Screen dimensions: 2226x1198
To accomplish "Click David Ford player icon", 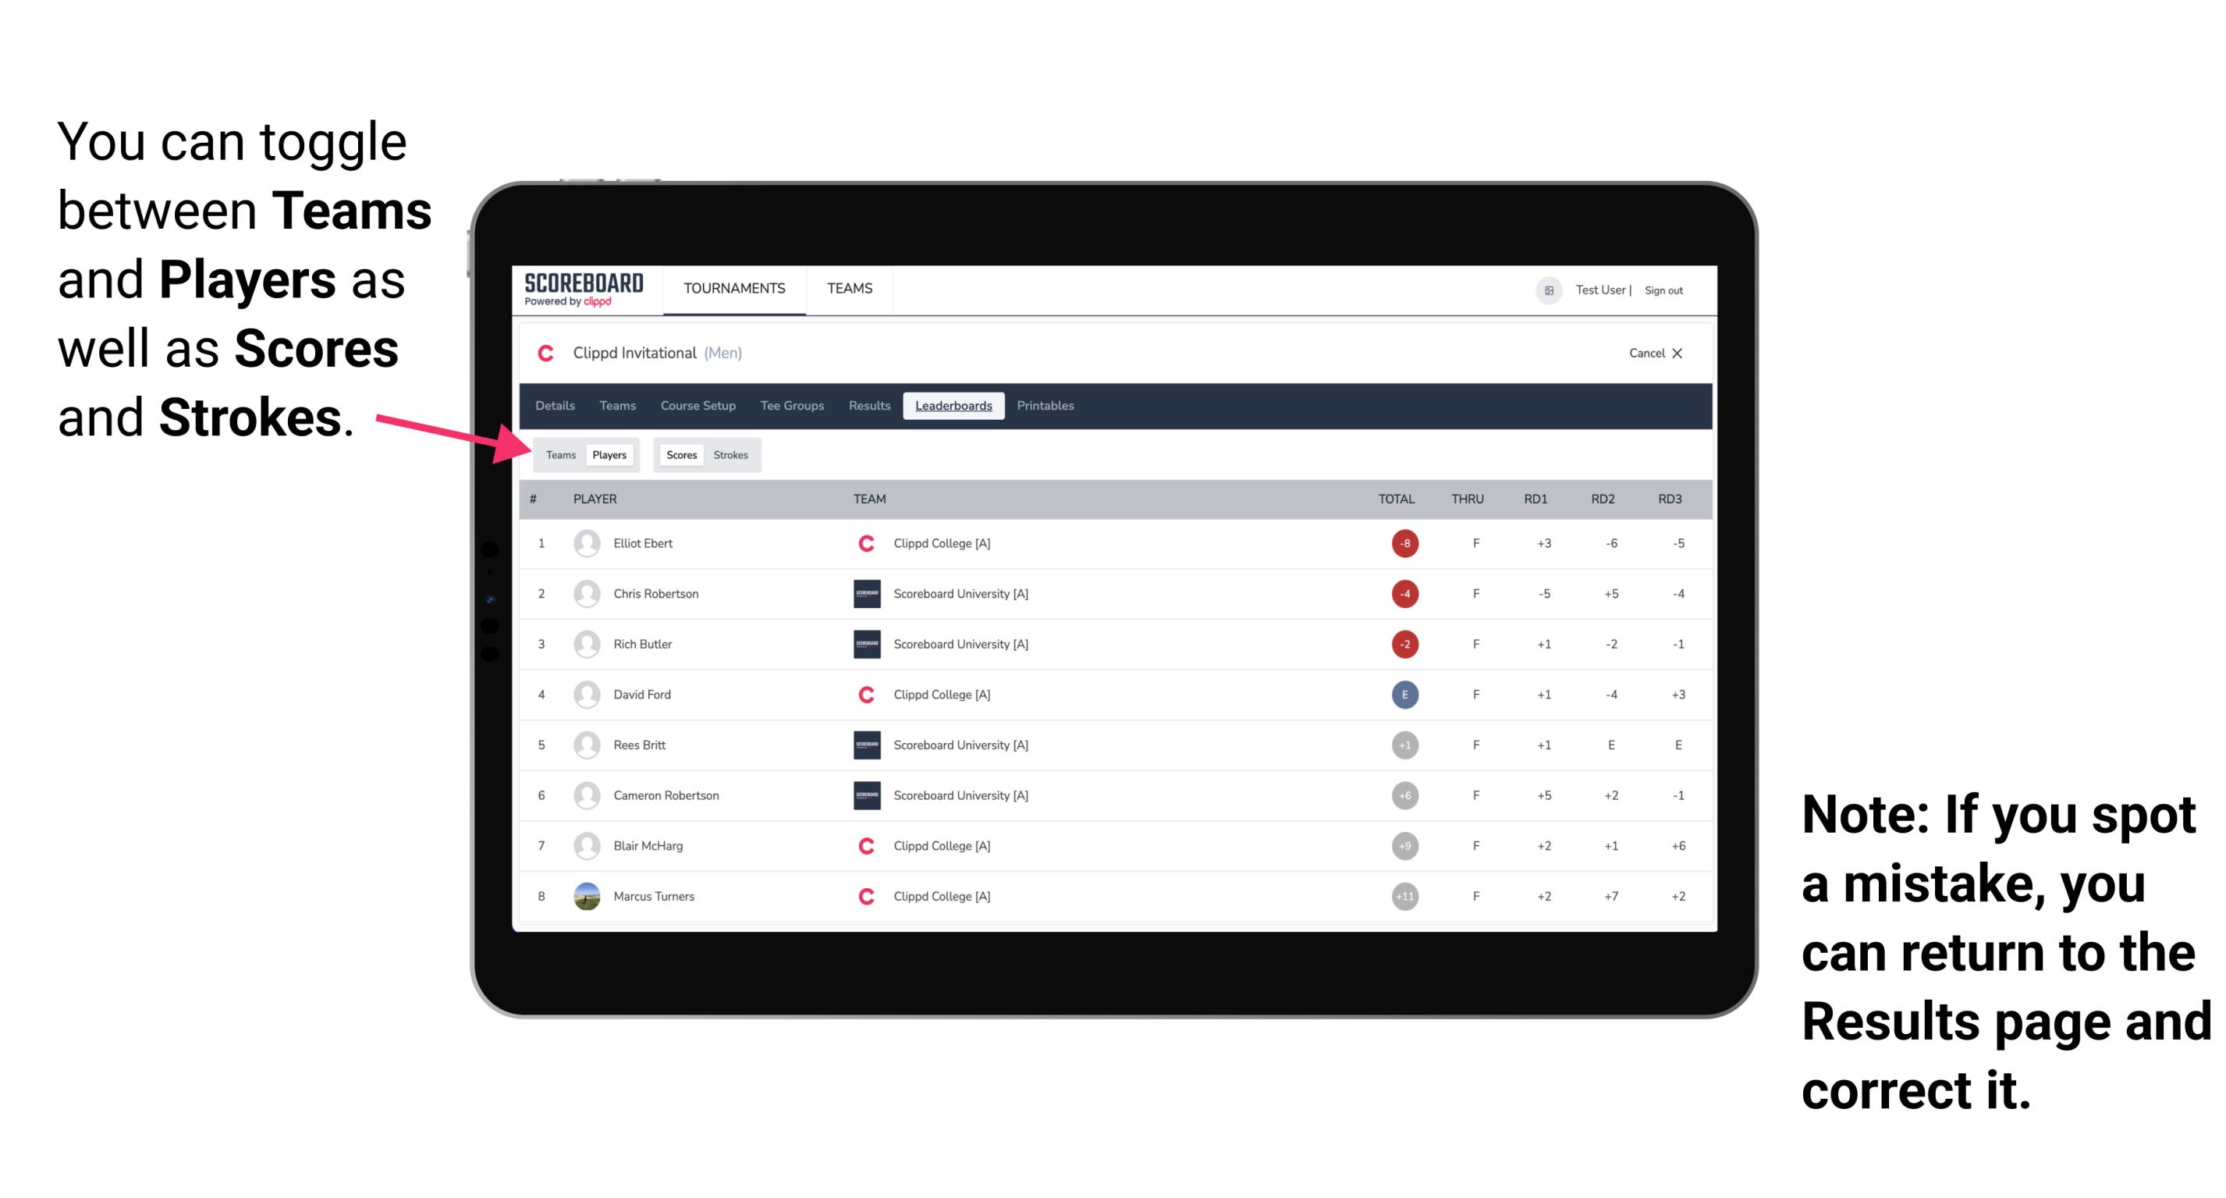I will tap(584, 695).
